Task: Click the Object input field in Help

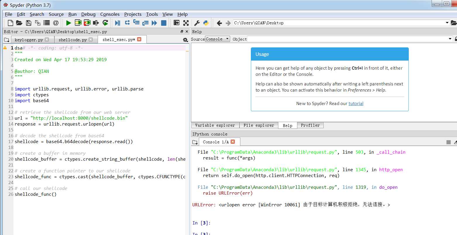Action: click(x=347, y=39)
